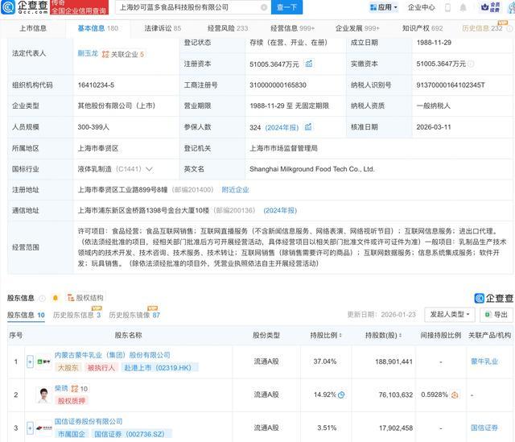Open the 发起人类型 dropdown
The width and height of the screenshot is (515, 442).
point(450,315)
